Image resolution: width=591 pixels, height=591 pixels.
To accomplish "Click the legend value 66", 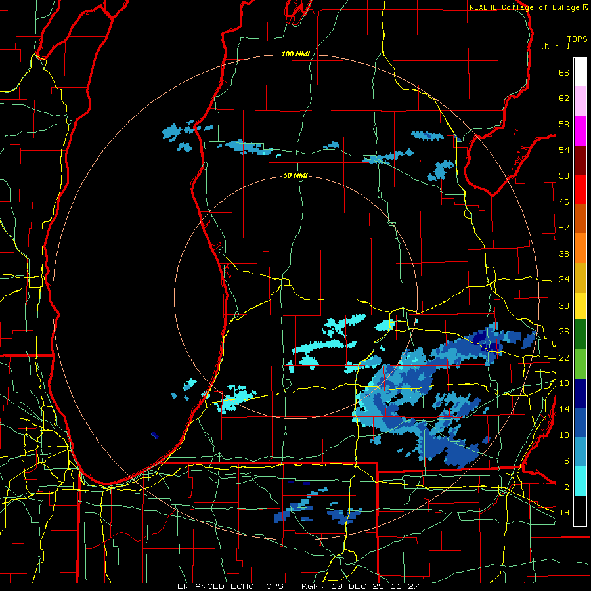I will point(564,72).
